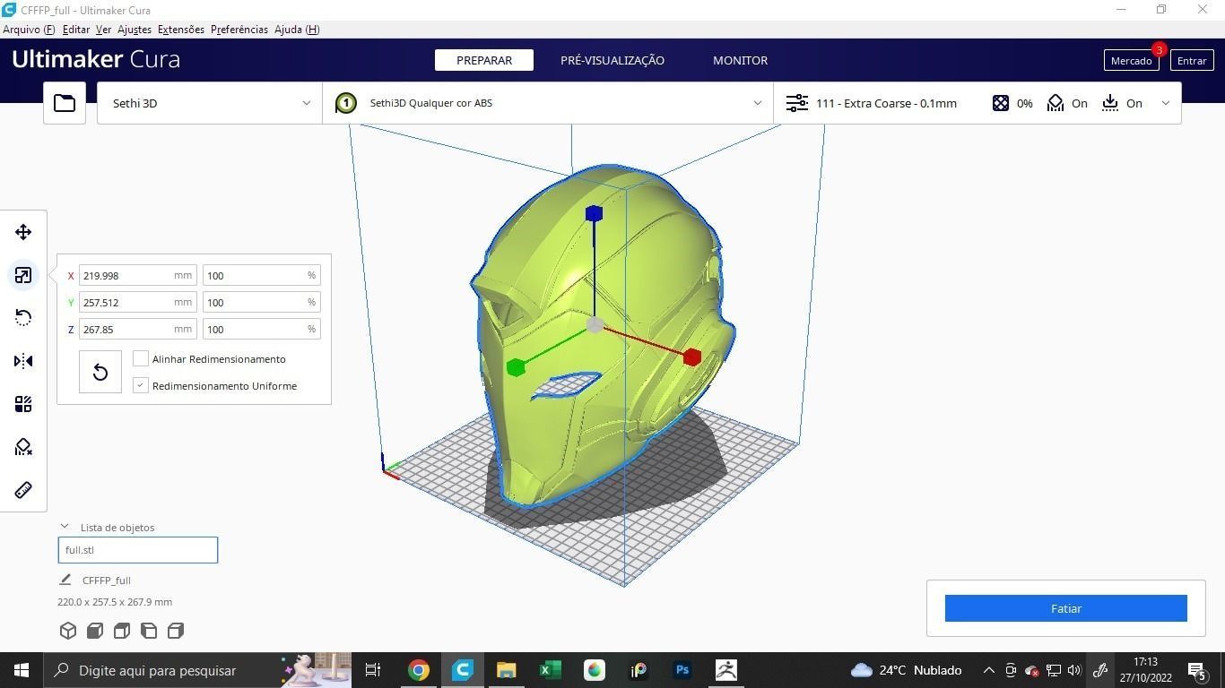Click the X scale percent field
Image resolution: width=1225 pixels, height=688 pixels.
261,275
